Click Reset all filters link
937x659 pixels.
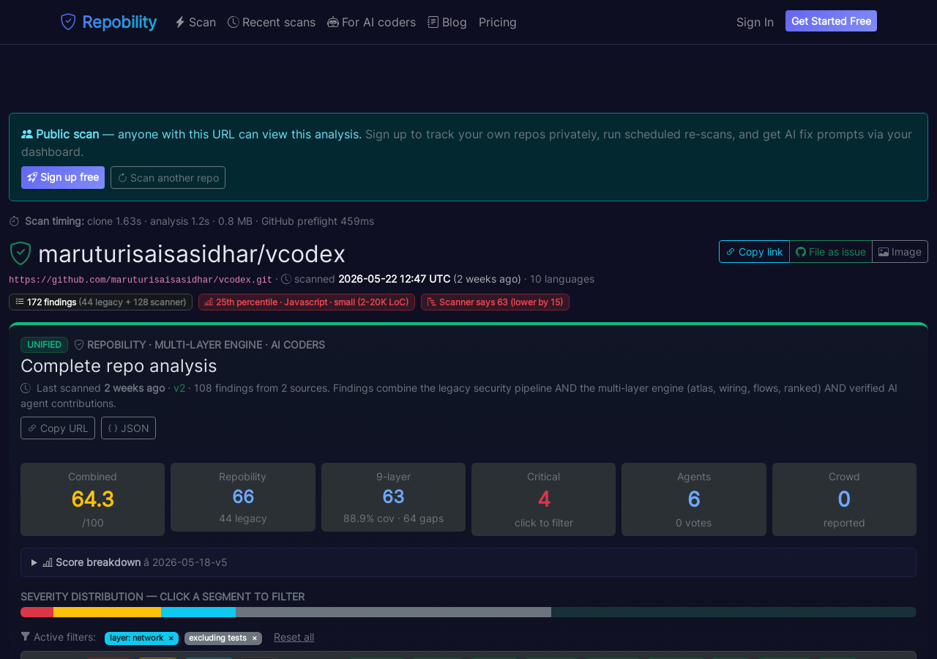pos(294,637)
